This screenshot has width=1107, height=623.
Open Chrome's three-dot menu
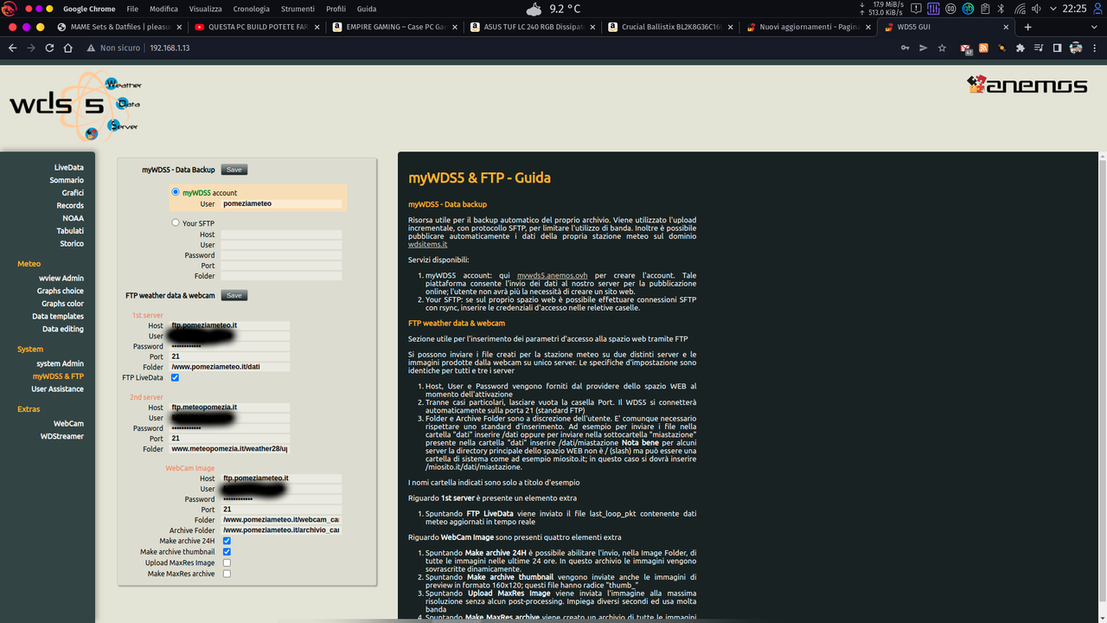(x=1094, y=48)
